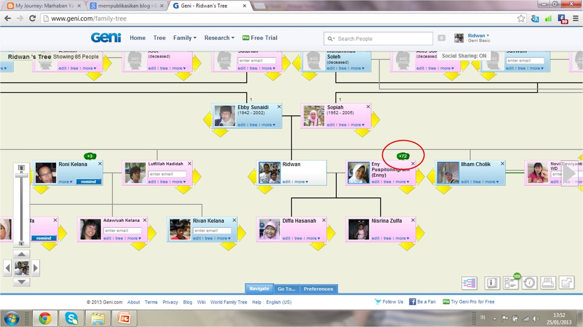Click the zoom-in icon atop the slider
The width and height of the screenshot is (583, 327).
(21, 168)
